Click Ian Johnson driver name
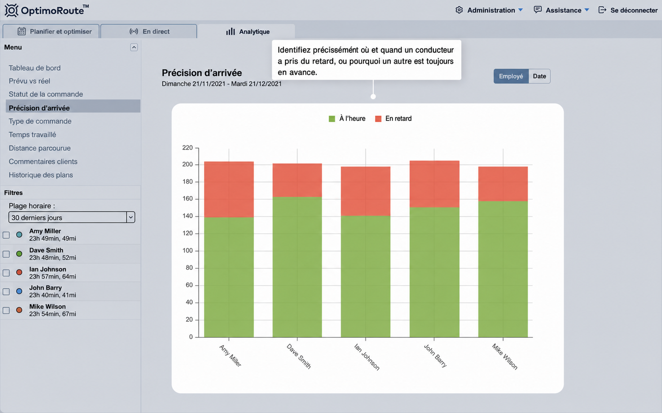 tap(48, 269)
